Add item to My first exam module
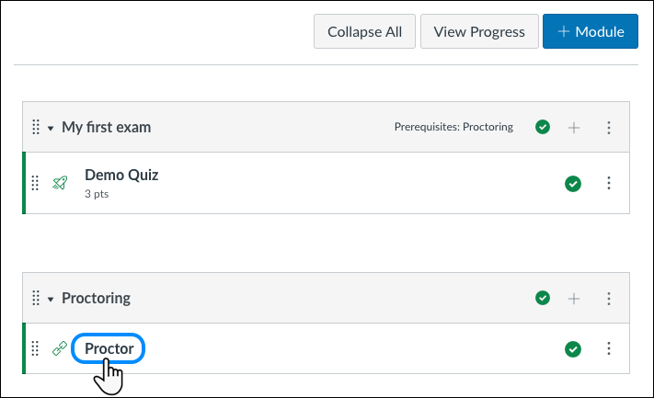Viewport: 654px width, 398px height. coord(574,127)
